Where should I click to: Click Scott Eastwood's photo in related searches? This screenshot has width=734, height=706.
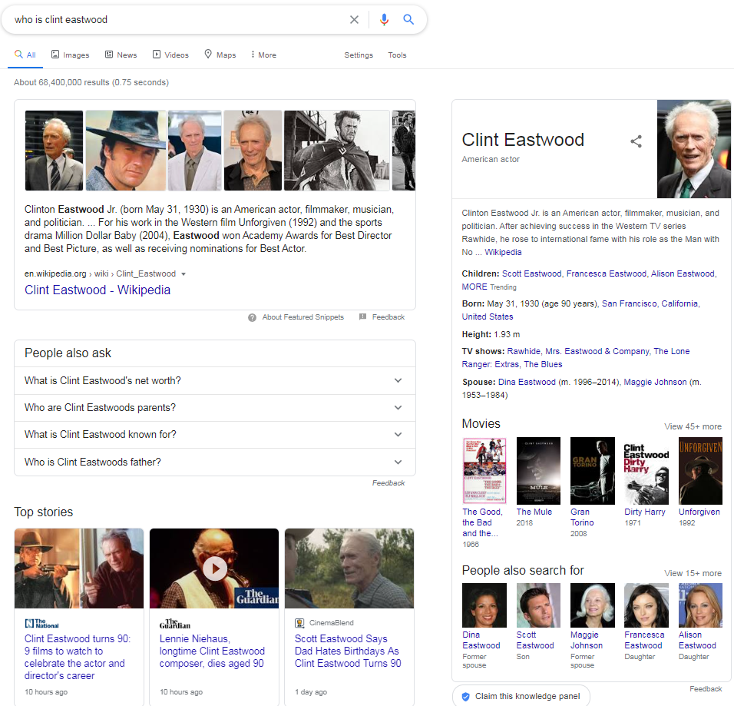pos(538,605)
